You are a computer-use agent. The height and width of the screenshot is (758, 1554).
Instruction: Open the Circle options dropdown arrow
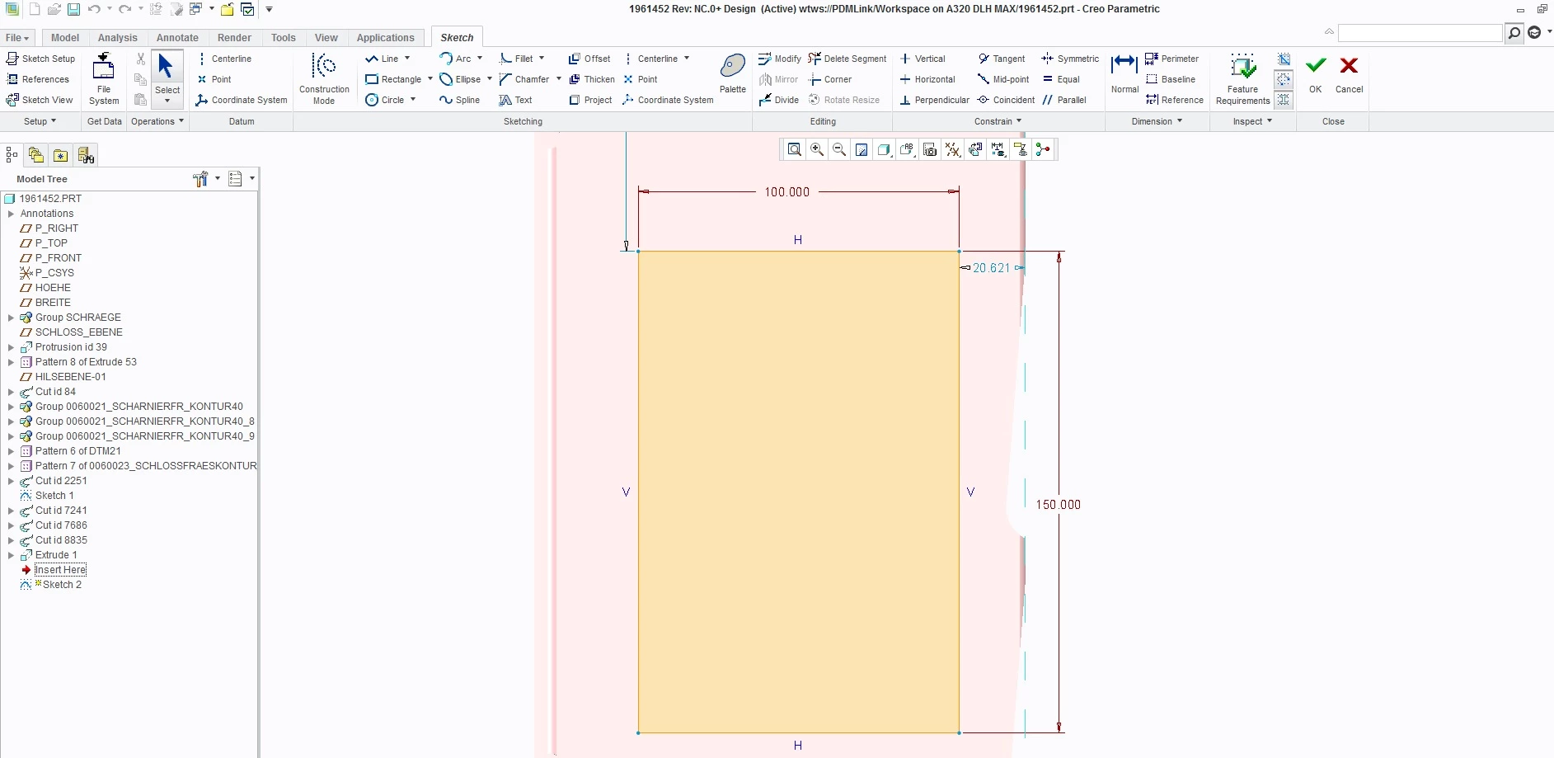[x=413, y=100]
